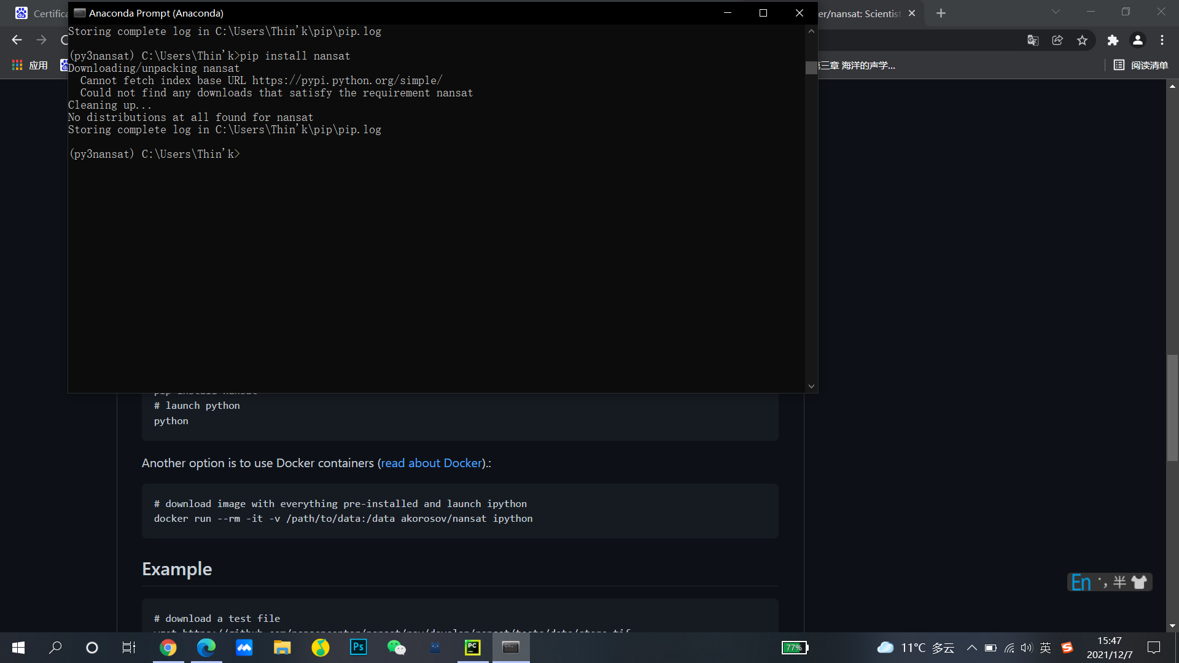Switch to the nansat GitHub tab
1179x663 pixels.
point(860,13)
